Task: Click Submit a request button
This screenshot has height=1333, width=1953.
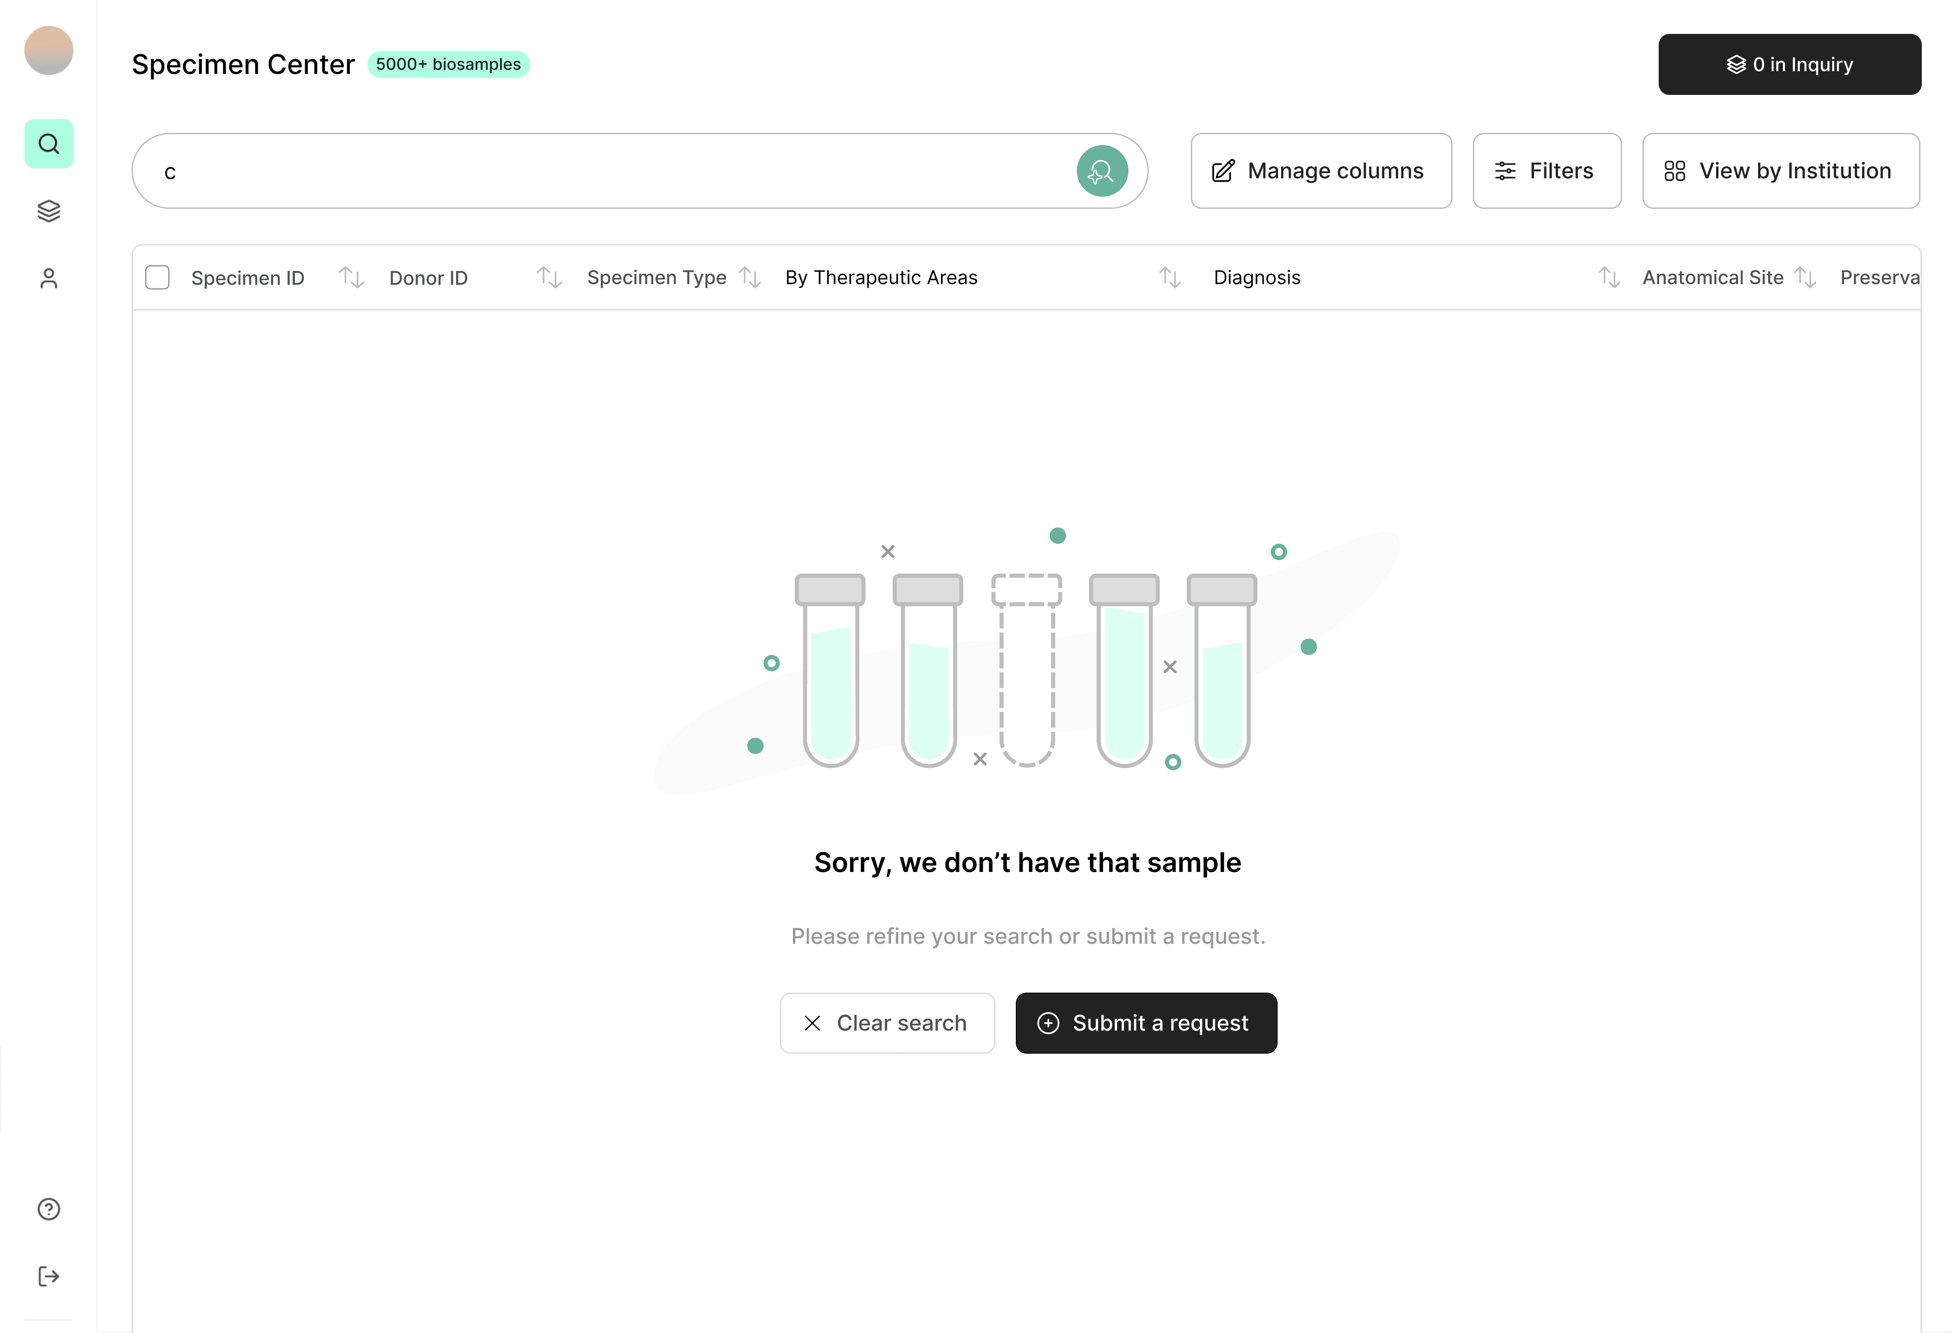Action: (x=1146, y=1023)
